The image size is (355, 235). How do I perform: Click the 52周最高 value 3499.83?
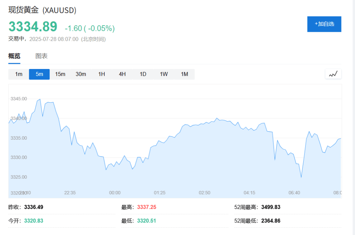(271, 207)
